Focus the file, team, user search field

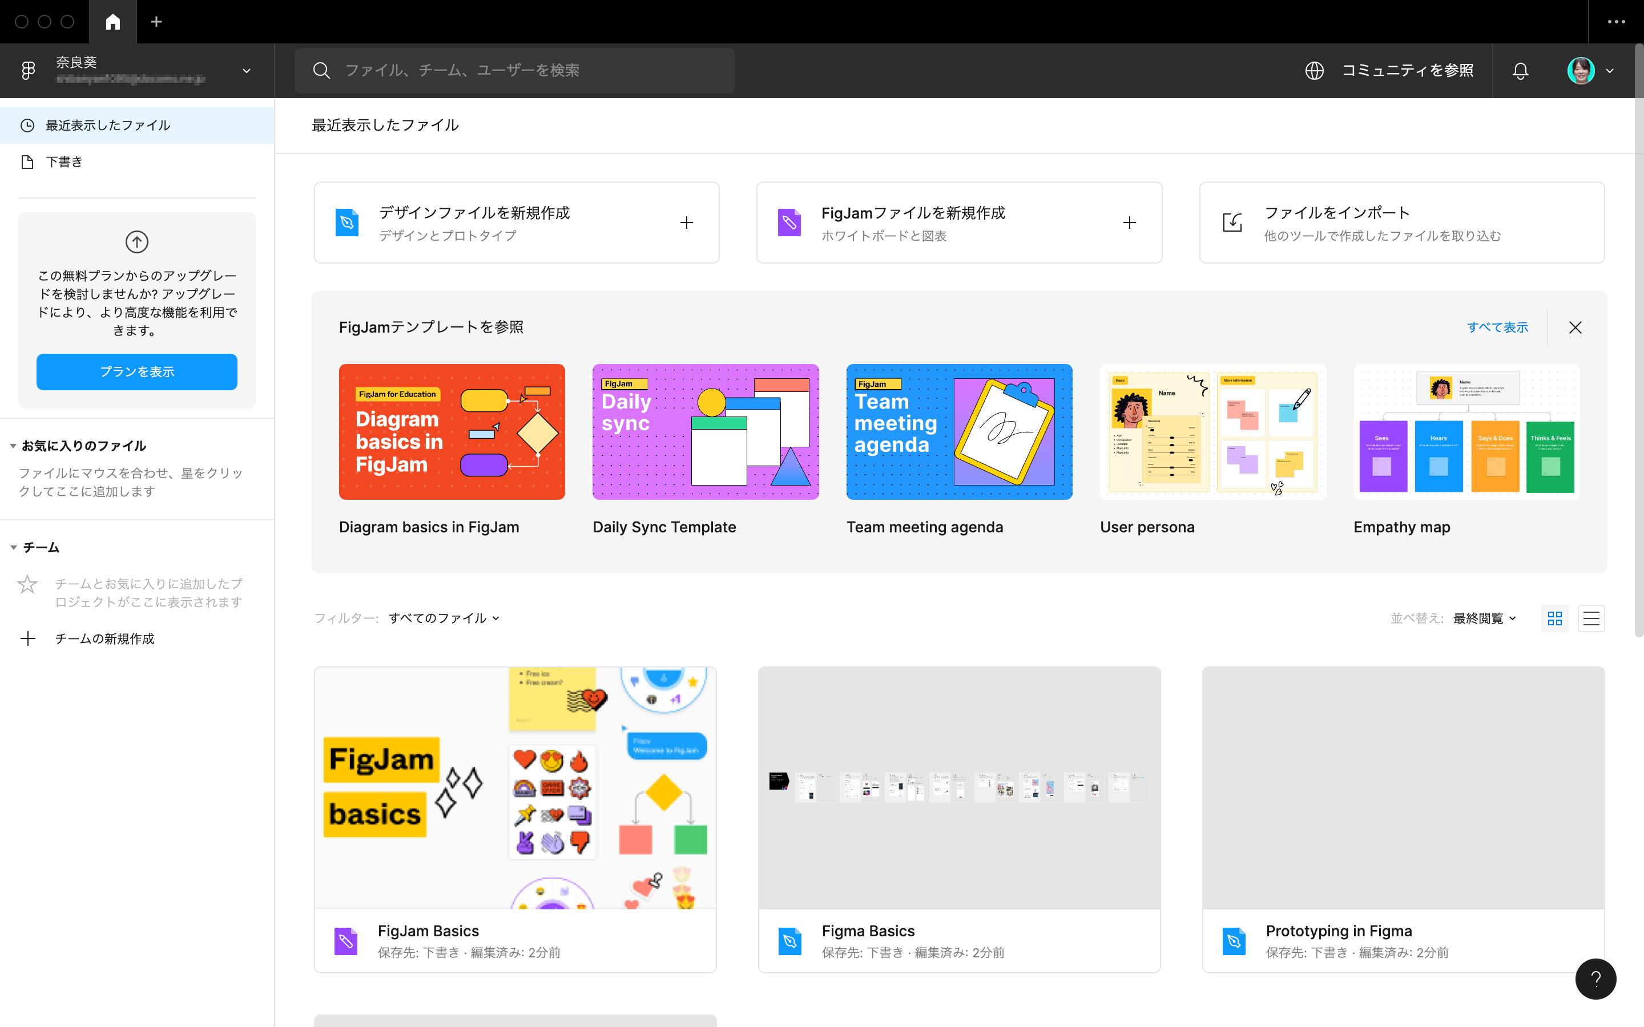click(514, 70)
